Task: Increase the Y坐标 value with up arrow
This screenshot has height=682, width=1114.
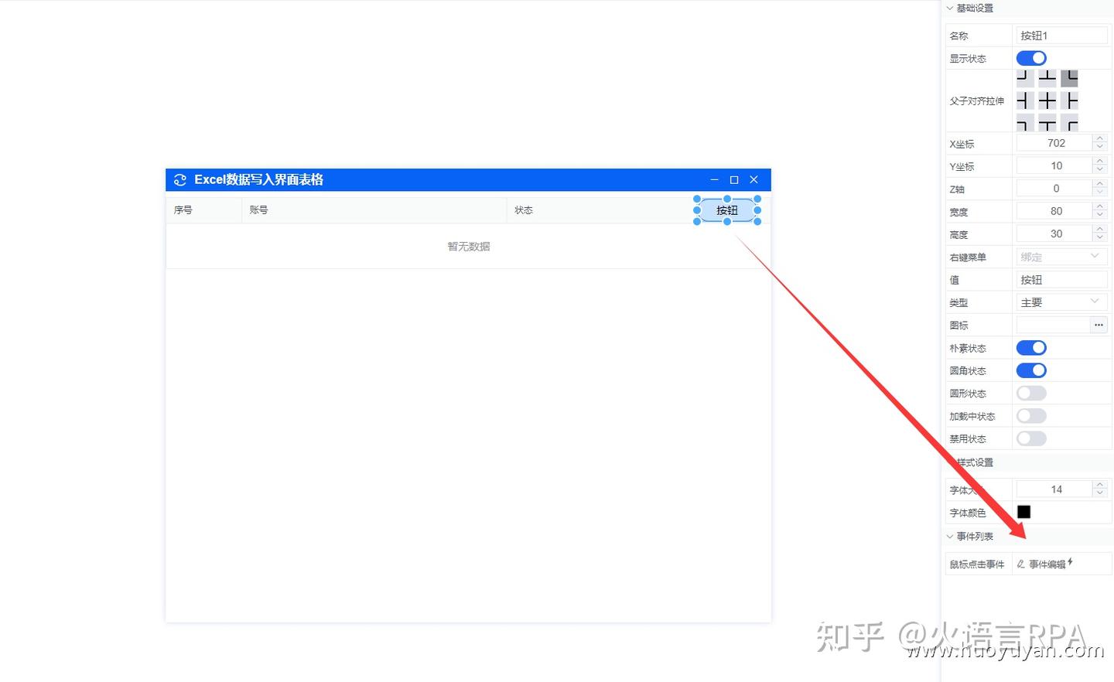Action: (x=1100, y=161)
